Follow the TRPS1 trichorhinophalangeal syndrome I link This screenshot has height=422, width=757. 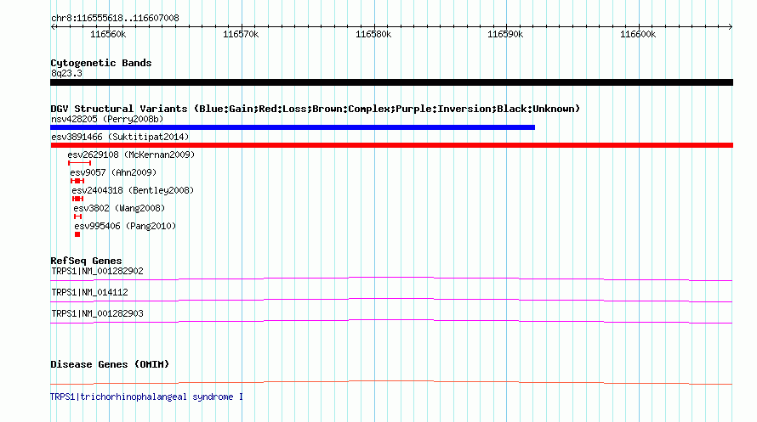[x=146, y=397]
